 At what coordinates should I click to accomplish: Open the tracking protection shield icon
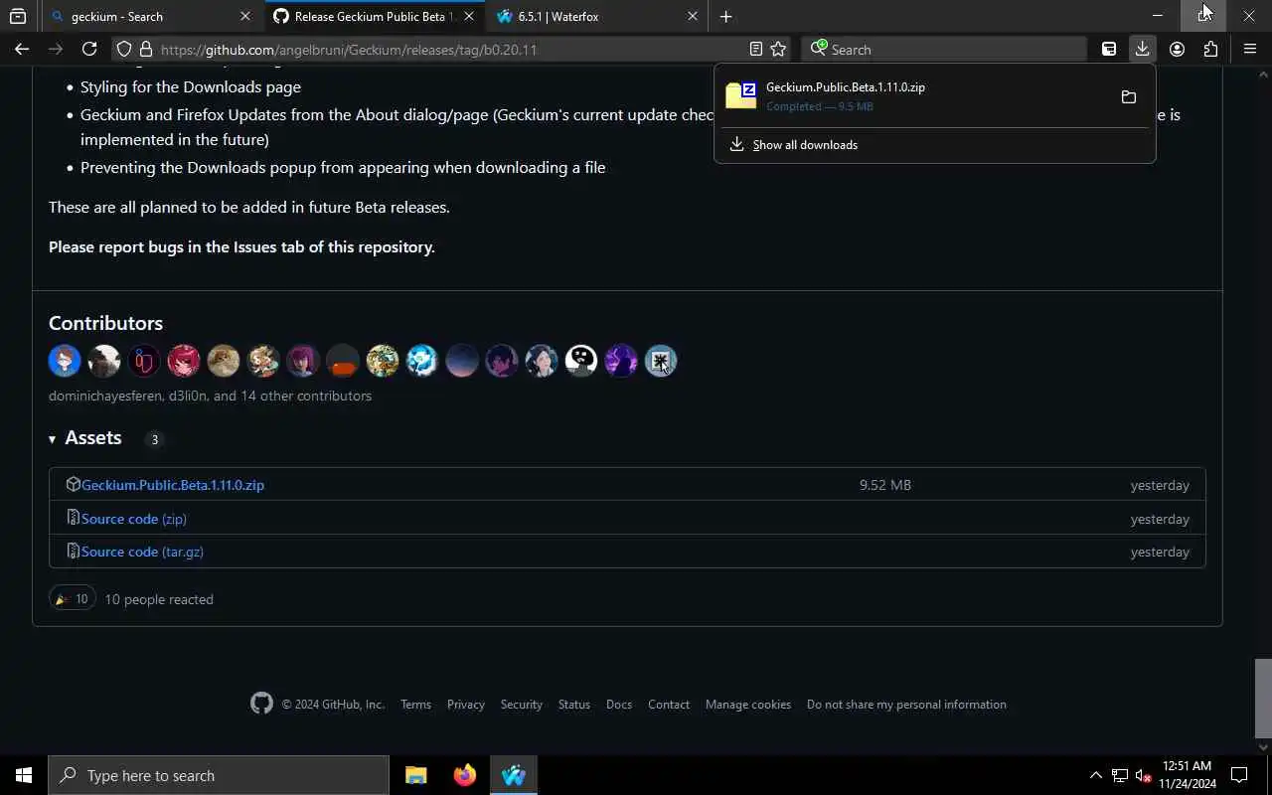point(123,49)
